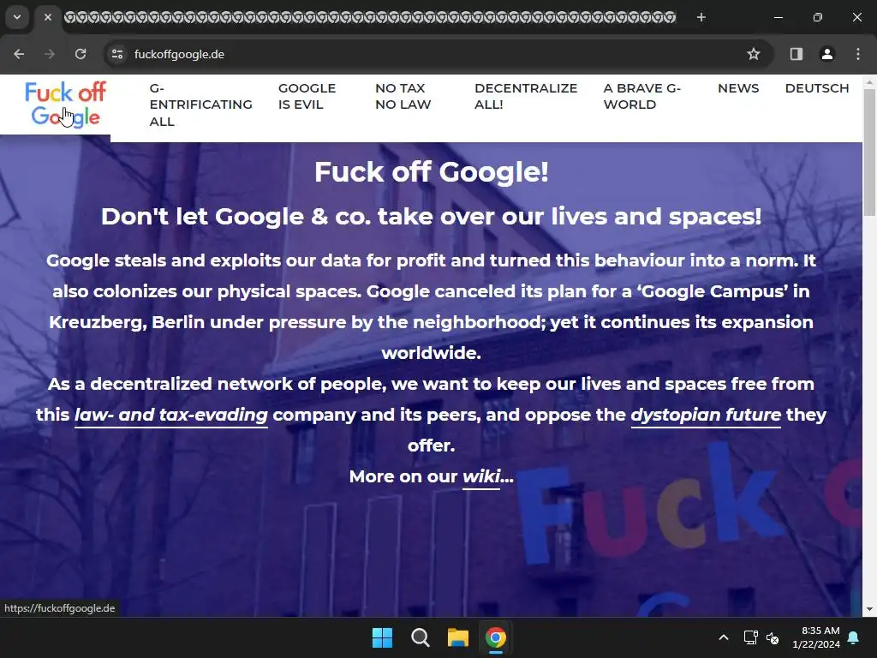Image resolution: width=877 pixels, height=658 pixels.
Task: Bookmark this page with star icon
Action: point(754,54)
